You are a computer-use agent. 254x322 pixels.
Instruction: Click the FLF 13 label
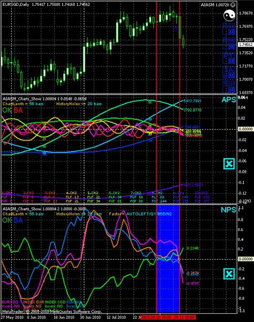click(72, 197)
